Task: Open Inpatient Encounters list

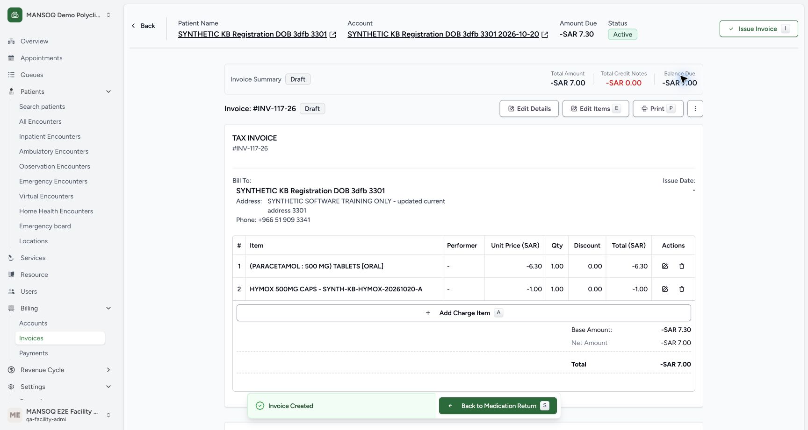Action: [50, 136]
